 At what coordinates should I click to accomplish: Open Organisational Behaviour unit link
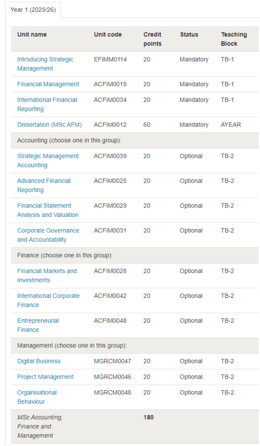coord(37,397)
